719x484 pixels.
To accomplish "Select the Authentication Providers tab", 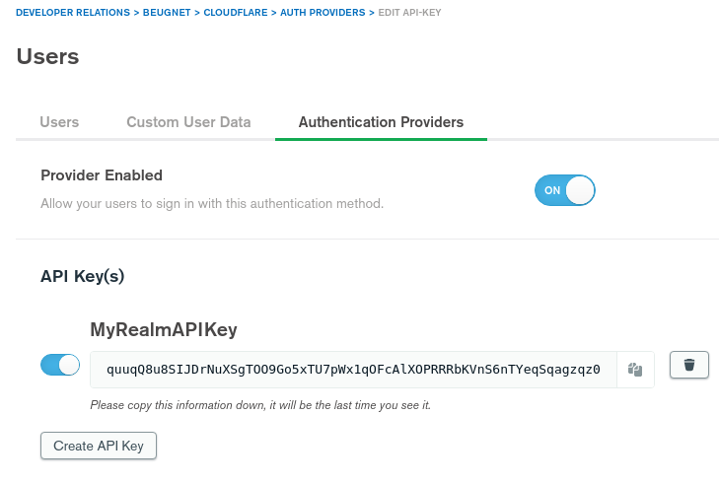I will tap(381, 122).
